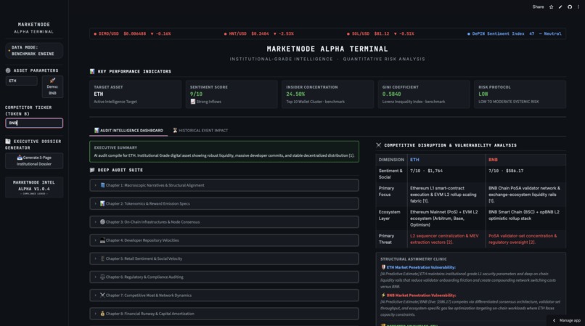
Task: Click the Ecosystem Layer row label
Action: coord(390,215)
